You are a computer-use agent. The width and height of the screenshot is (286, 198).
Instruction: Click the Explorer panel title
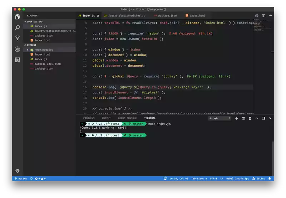click(32, 16)
